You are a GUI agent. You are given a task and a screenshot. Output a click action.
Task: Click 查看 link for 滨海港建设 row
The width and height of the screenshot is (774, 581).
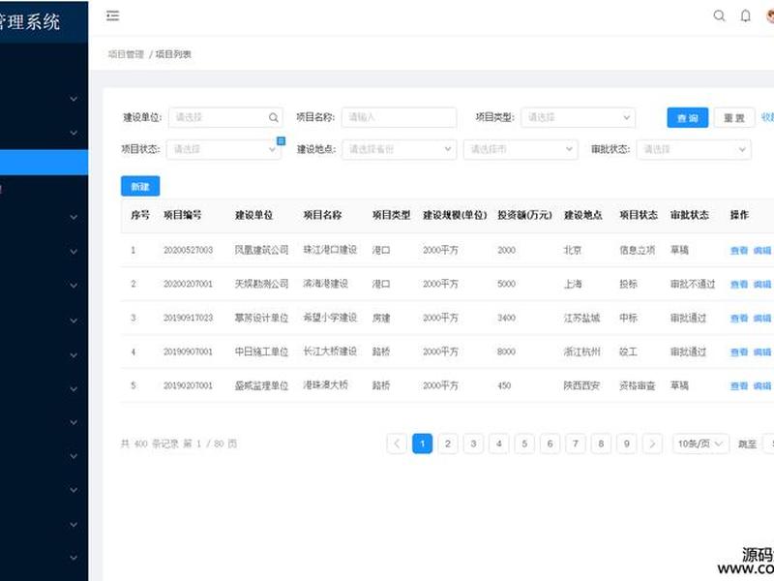[738, 284]
